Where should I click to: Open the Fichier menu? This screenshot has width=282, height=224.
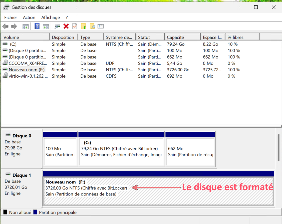coord(10,18)
